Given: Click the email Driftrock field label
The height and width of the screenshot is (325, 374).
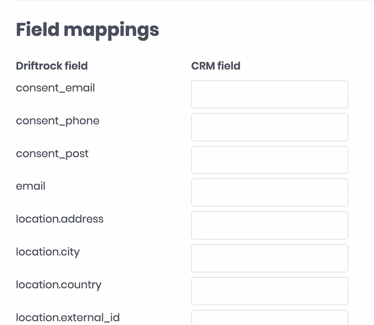Looking at the screenshot, I should [31, 186].
